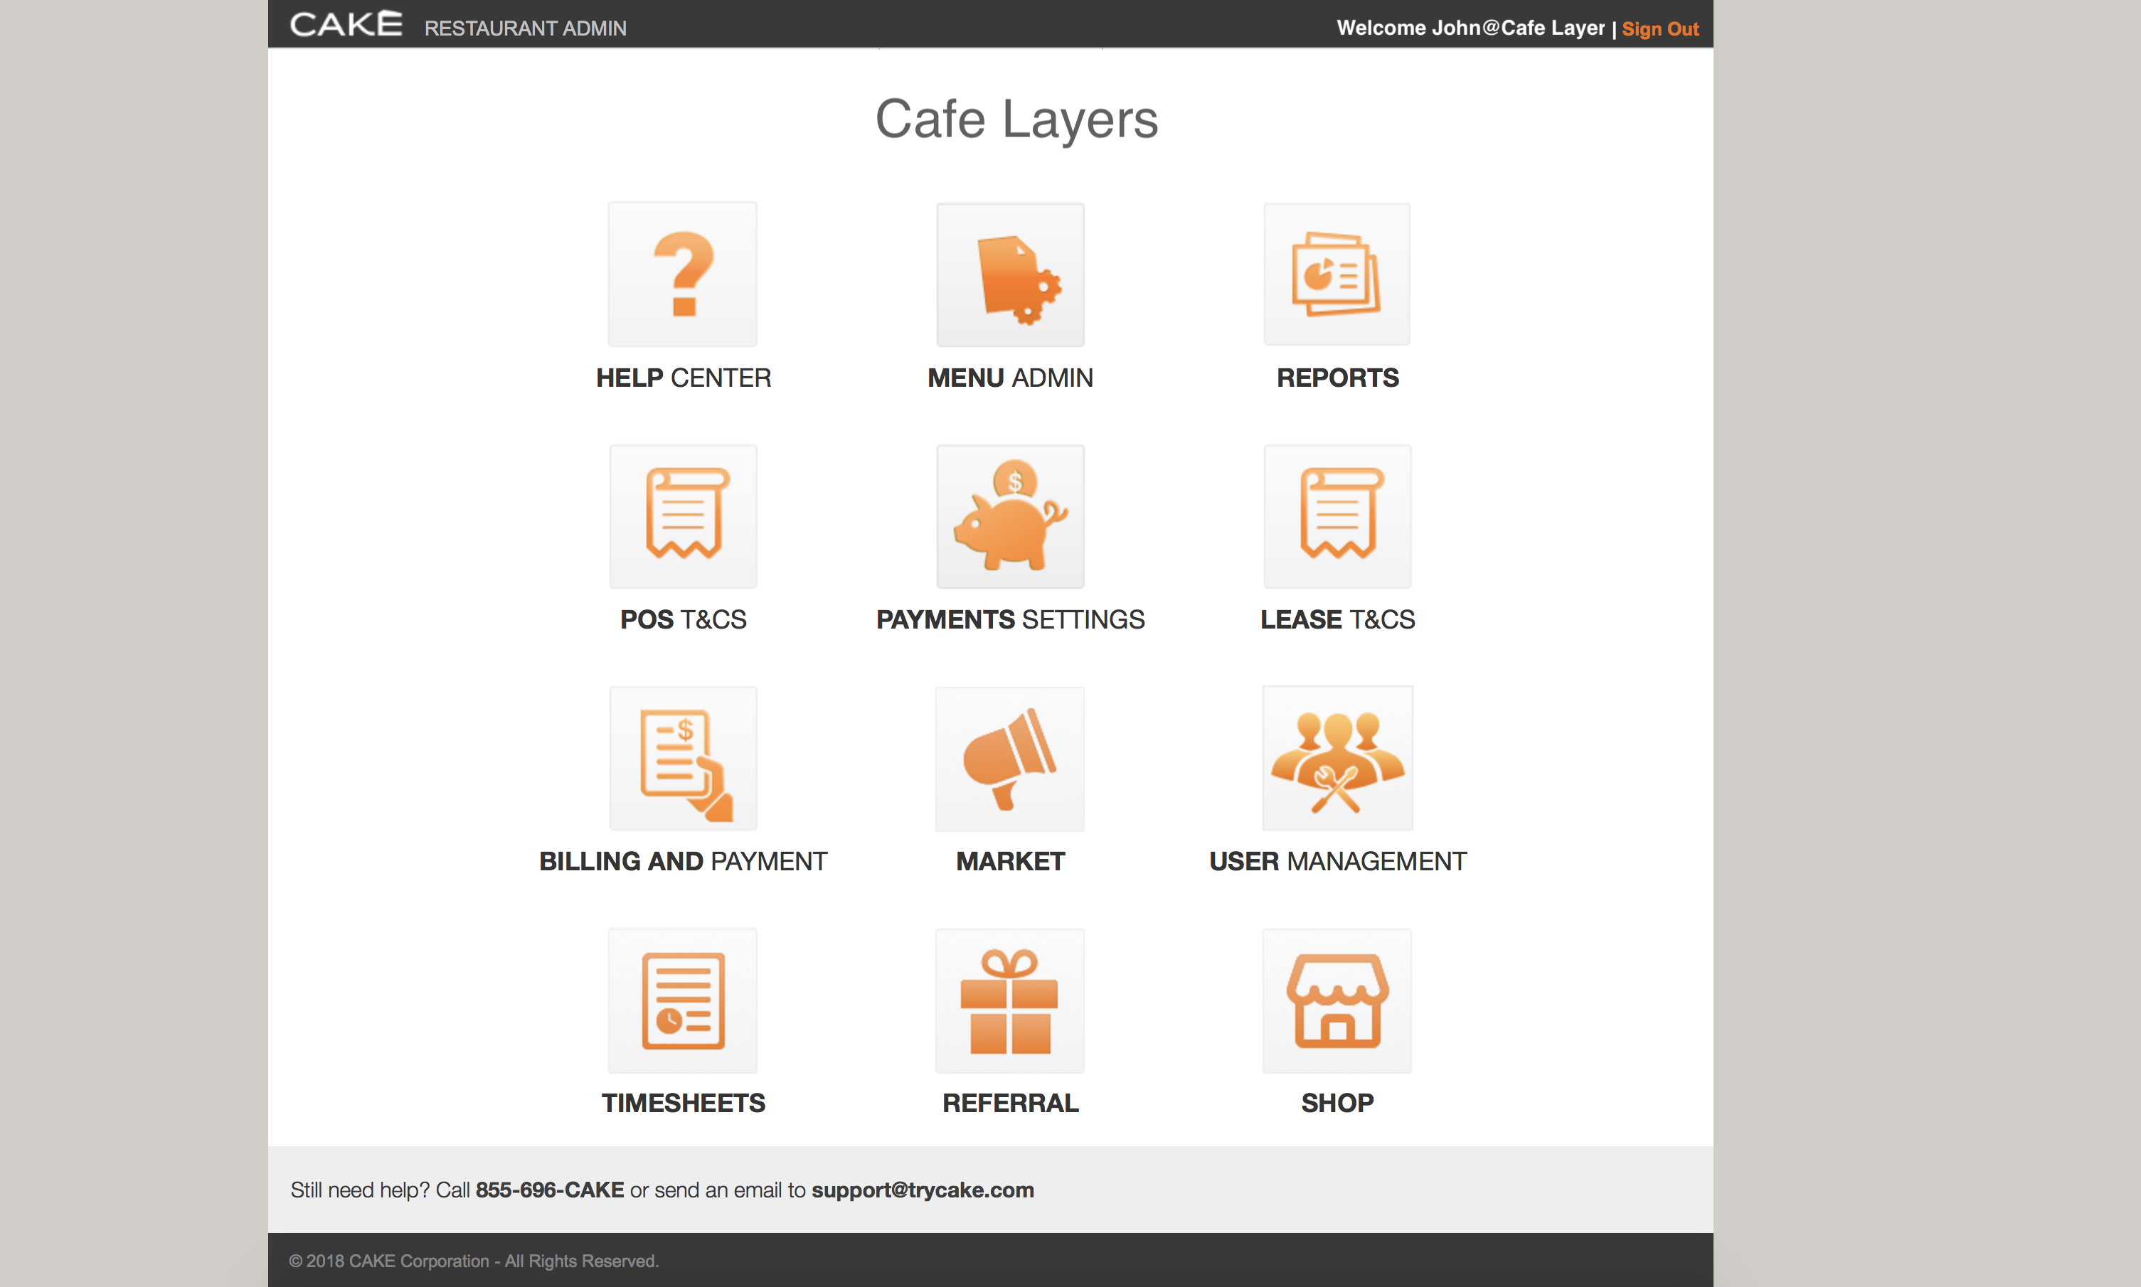Screen dimensions: 2141x1287
Task: Click the MENU ADMIN label
Action: coord(1011,378)
